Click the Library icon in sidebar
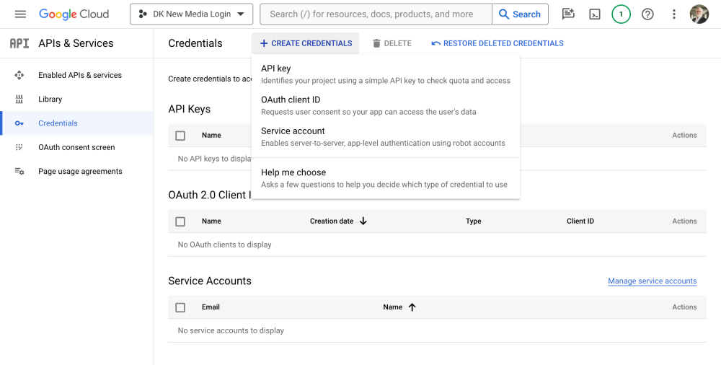721x365 pixels. click(19, 99)
